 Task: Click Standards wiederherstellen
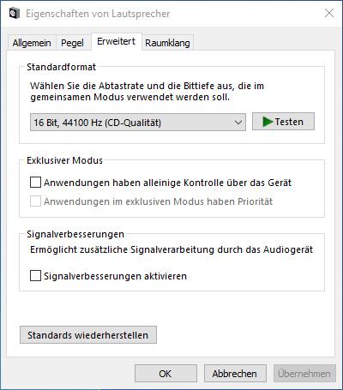[88, 335]
